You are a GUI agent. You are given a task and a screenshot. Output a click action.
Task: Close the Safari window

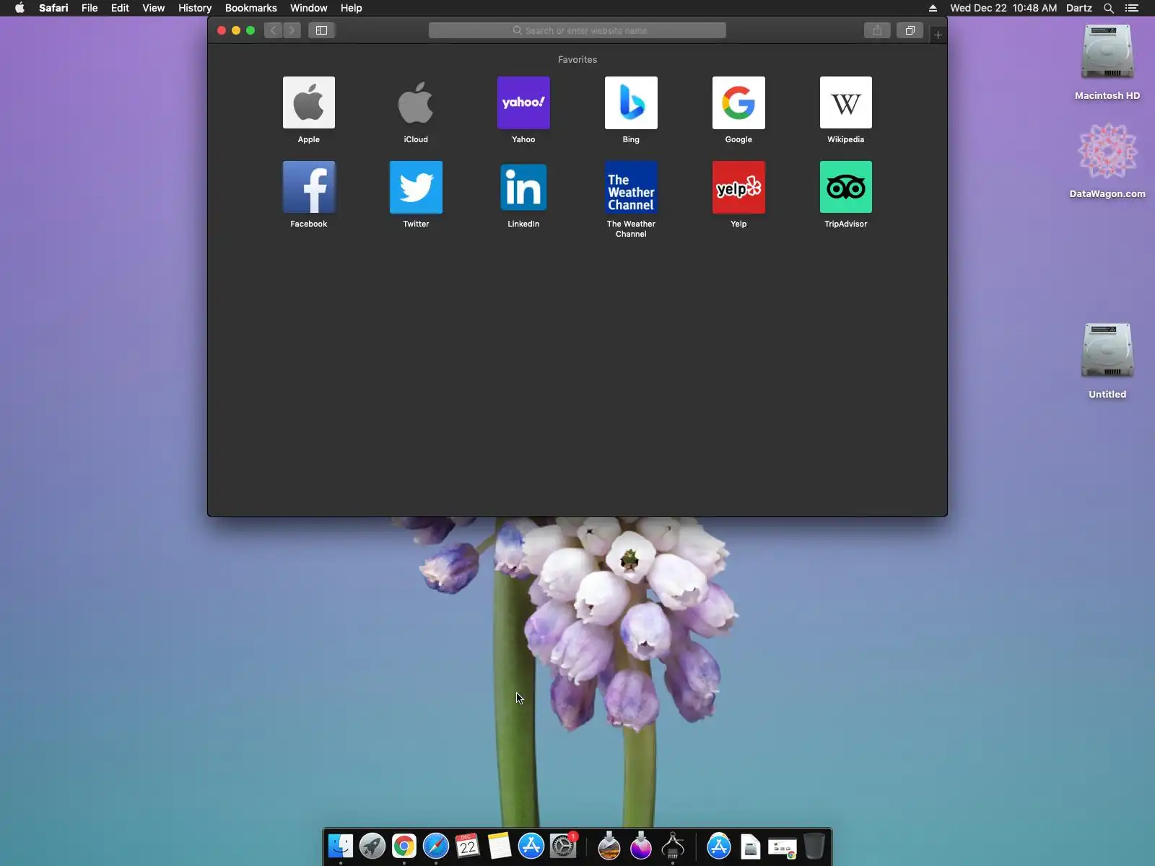(222, 30)
